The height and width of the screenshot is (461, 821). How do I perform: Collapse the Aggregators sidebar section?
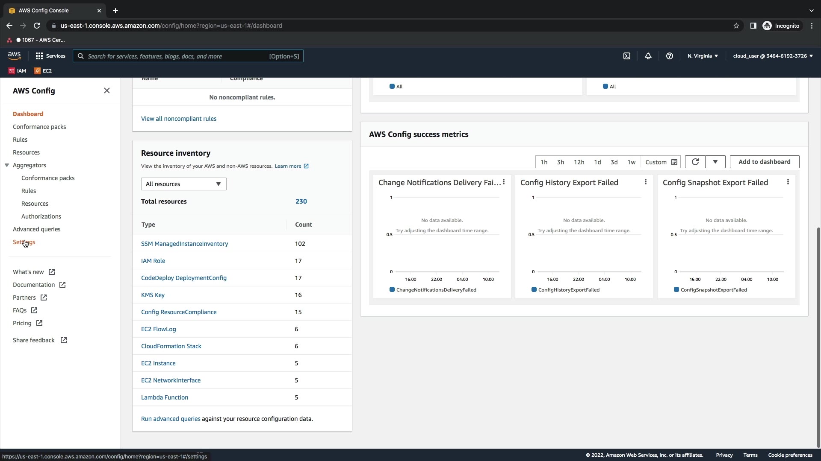7,165
